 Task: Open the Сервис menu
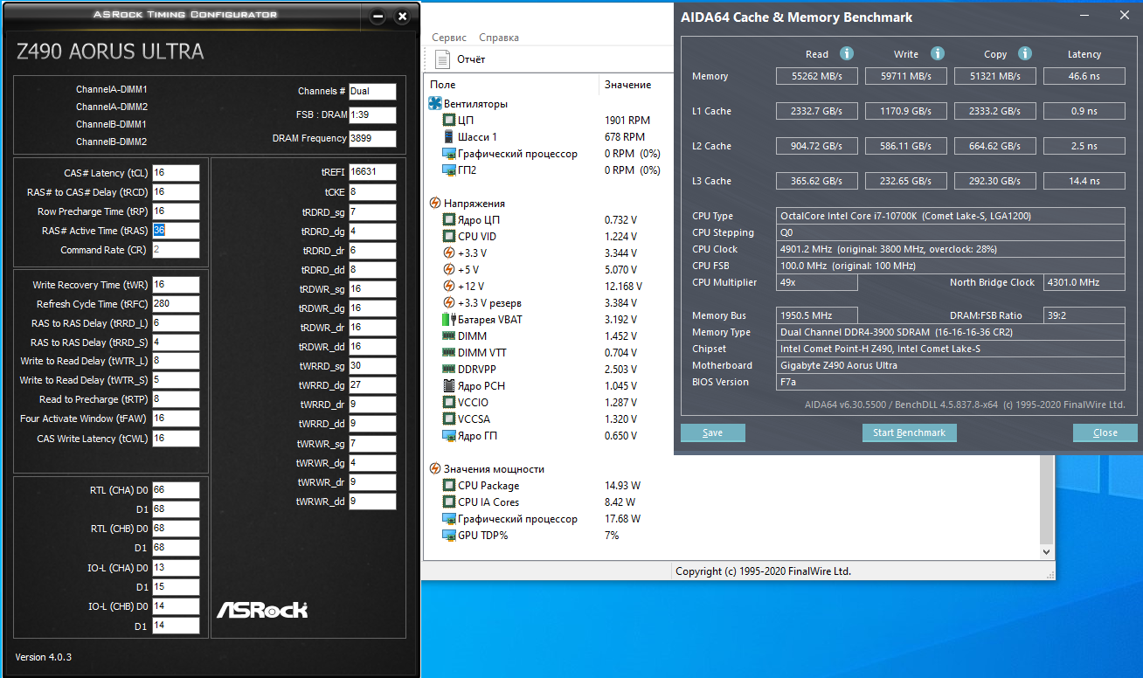pyautogui.click(x=449, y=38)
